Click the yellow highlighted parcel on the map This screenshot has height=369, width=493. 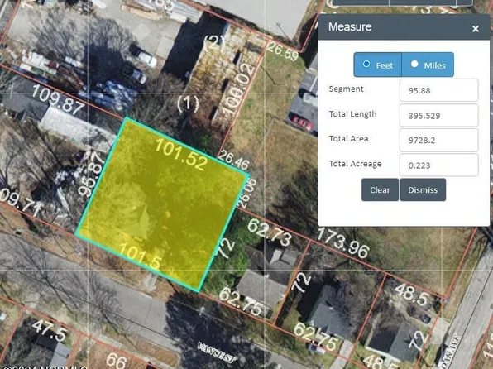162,204
